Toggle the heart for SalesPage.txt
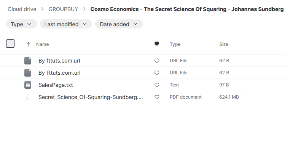 [157, 85]
